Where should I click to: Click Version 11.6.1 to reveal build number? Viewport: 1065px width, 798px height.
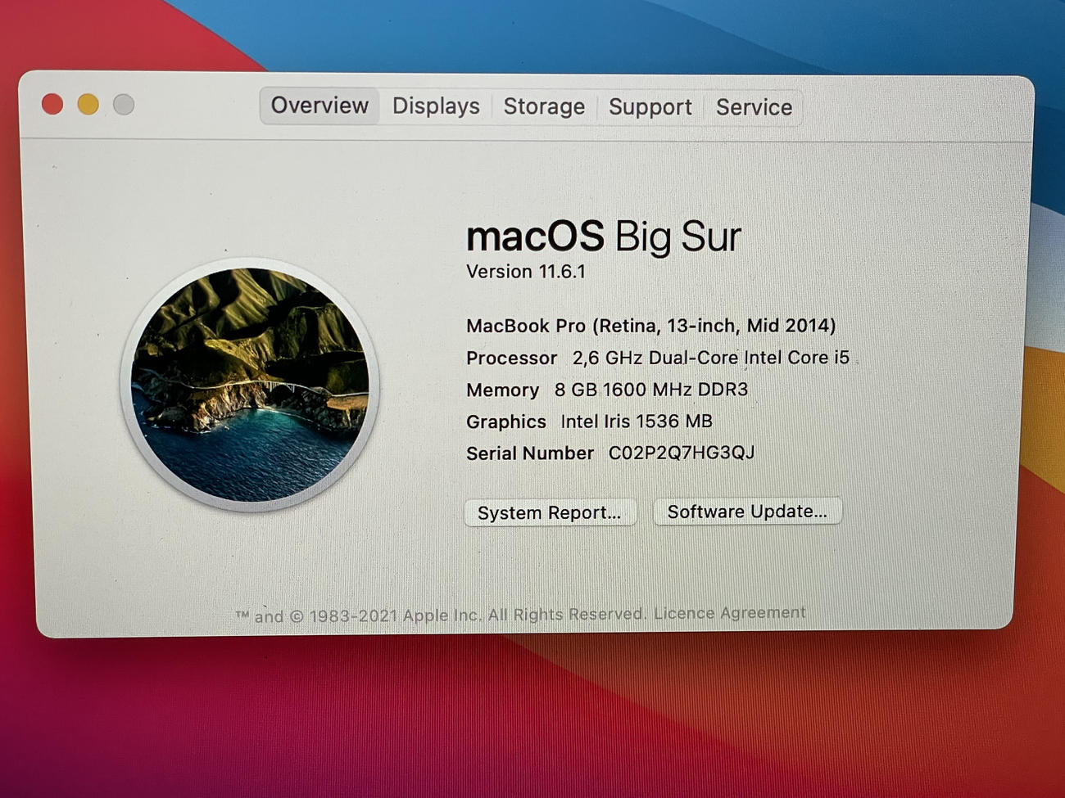[526, 272]
